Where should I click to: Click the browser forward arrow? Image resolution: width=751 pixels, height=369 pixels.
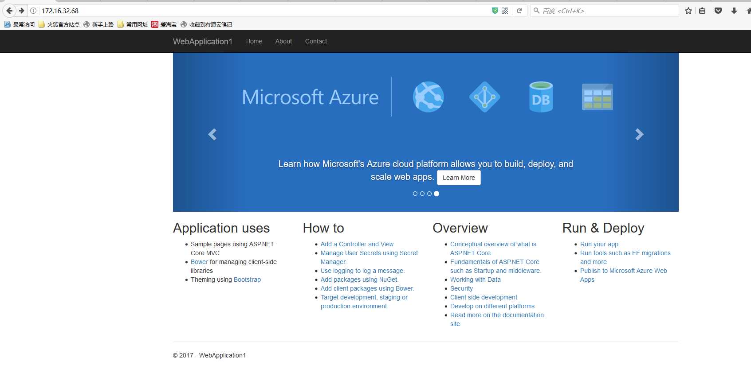pos(21,11)
